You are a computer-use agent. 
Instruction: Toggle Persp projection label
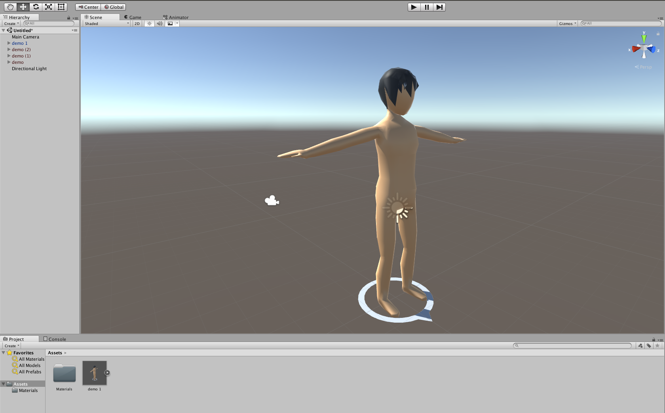(x=643, y=67)
